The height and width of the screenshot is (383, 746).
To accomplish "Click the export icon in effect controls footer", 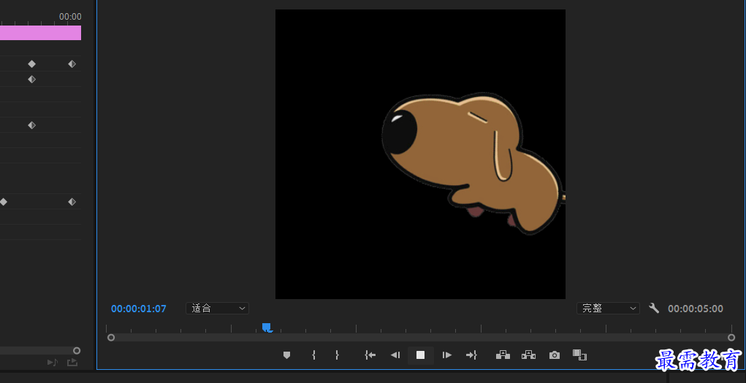I will tap(72, 363).
